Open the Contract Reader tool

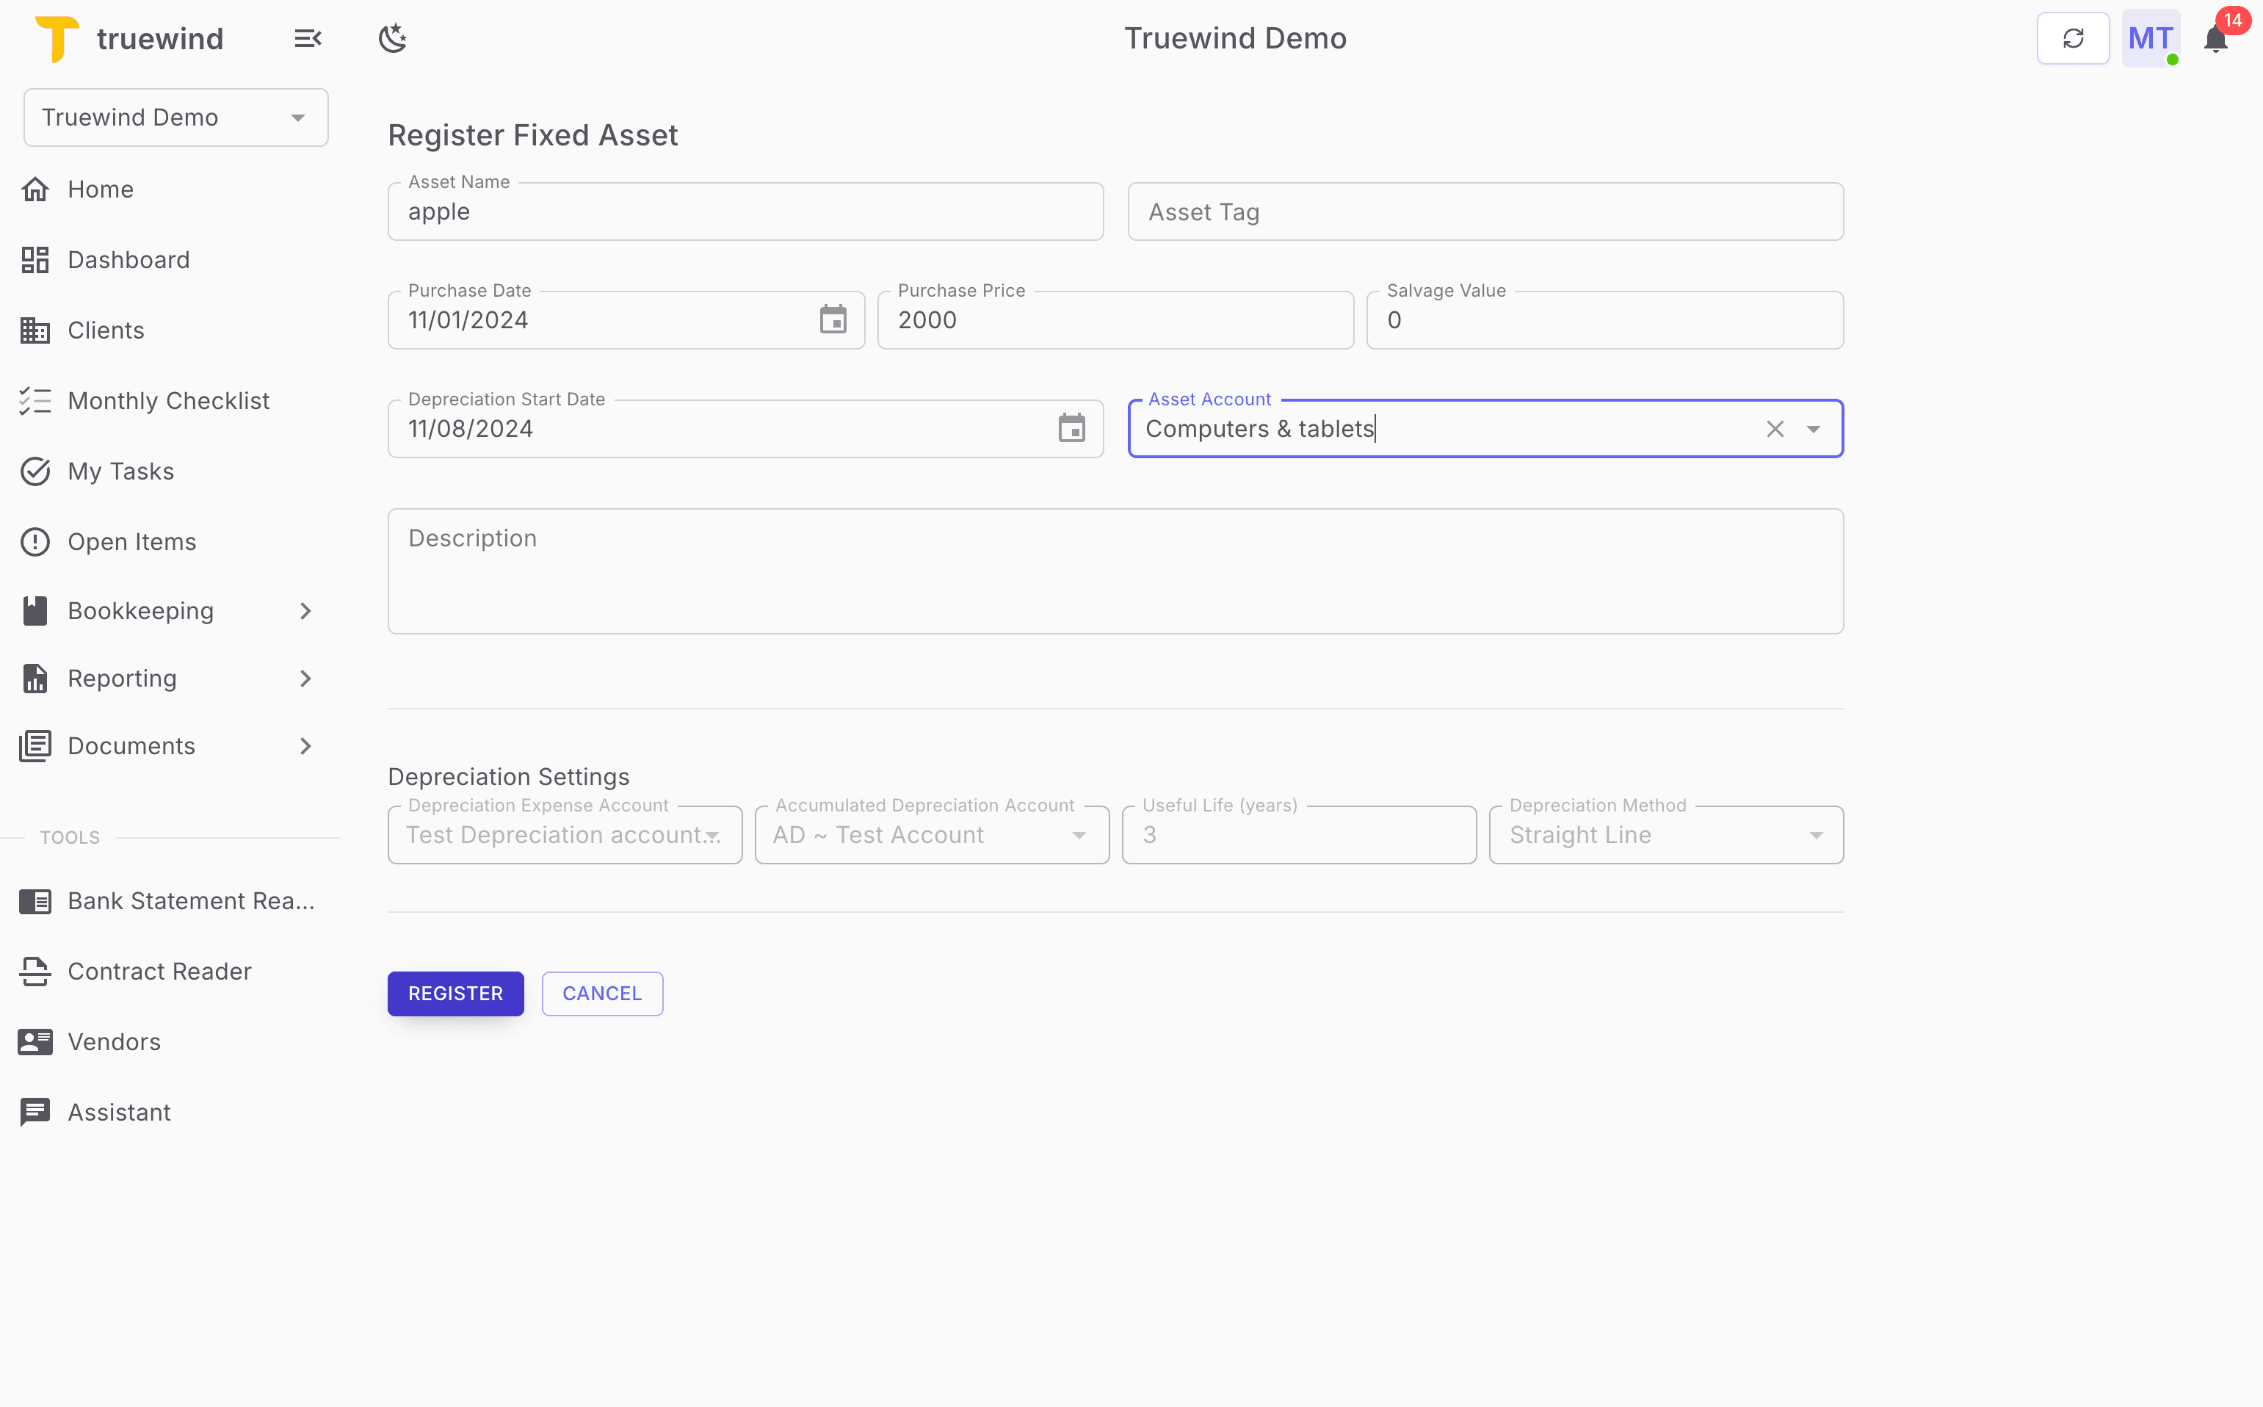pos(159,972)
